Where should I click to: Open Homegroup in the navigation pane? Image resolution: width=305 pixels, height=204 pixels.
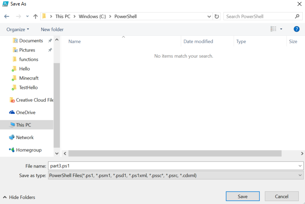click(29, 150)
